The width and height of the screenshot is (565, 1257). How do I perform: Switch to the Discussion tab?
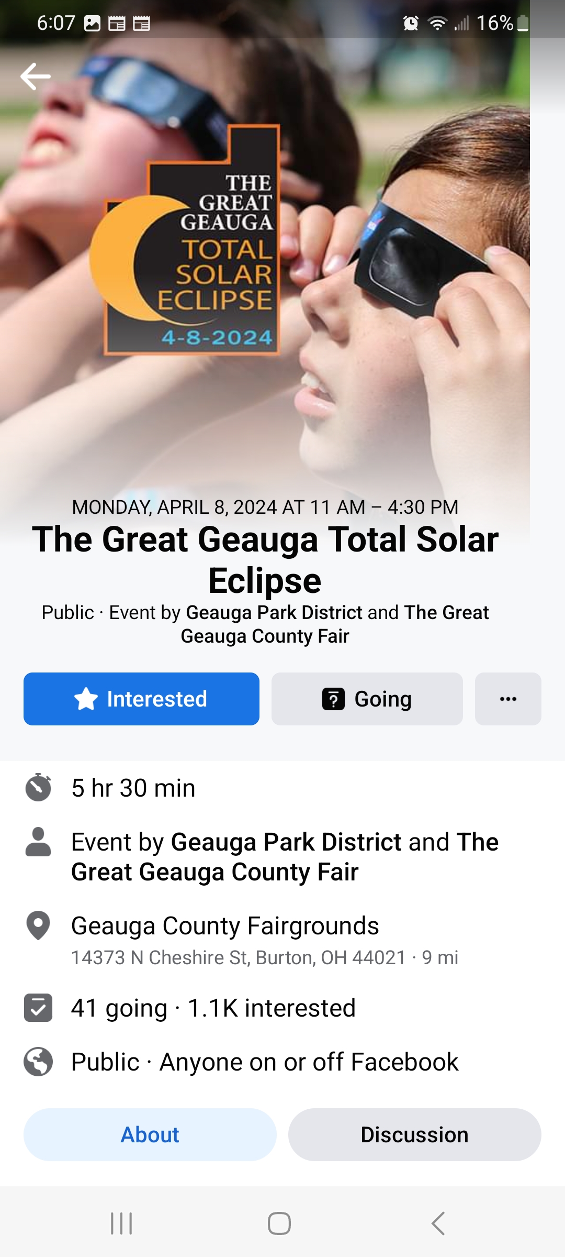[x=414, y=1134]
